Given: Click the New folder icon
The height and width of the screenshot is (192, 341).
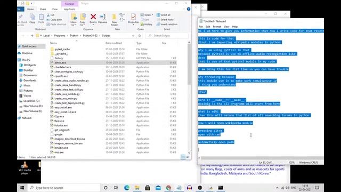Looking at the screenshot, I should (x=114, y=17).
